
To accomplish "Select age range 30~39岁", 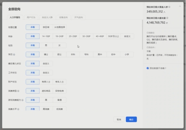I will pos(86,36).
